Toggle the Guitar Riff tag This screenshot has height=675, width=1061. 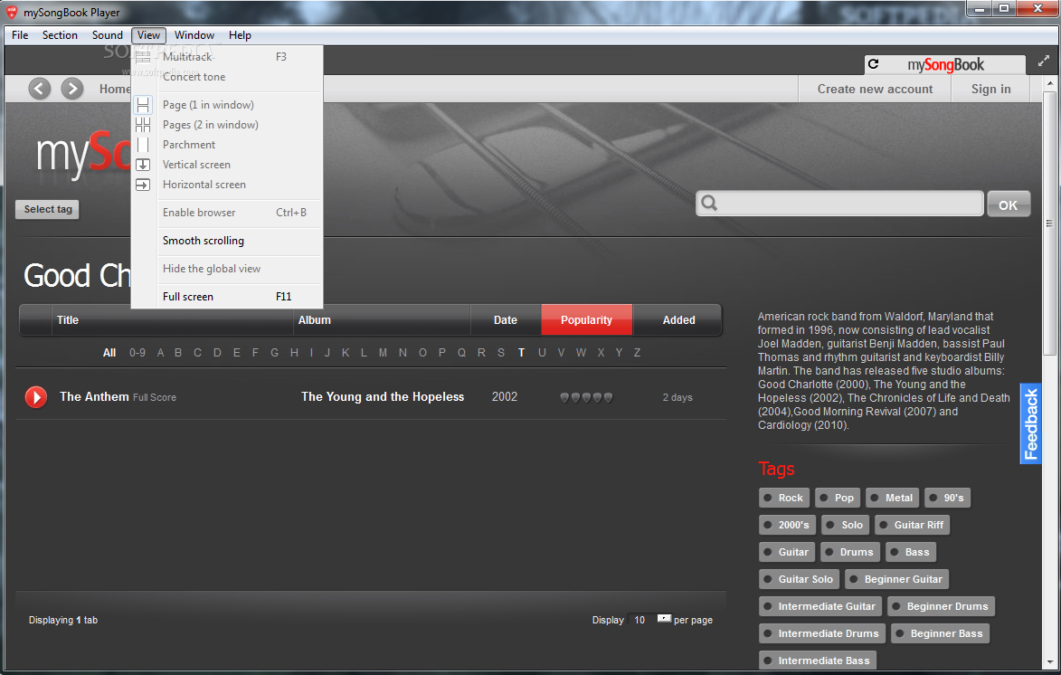pos(912,525)
